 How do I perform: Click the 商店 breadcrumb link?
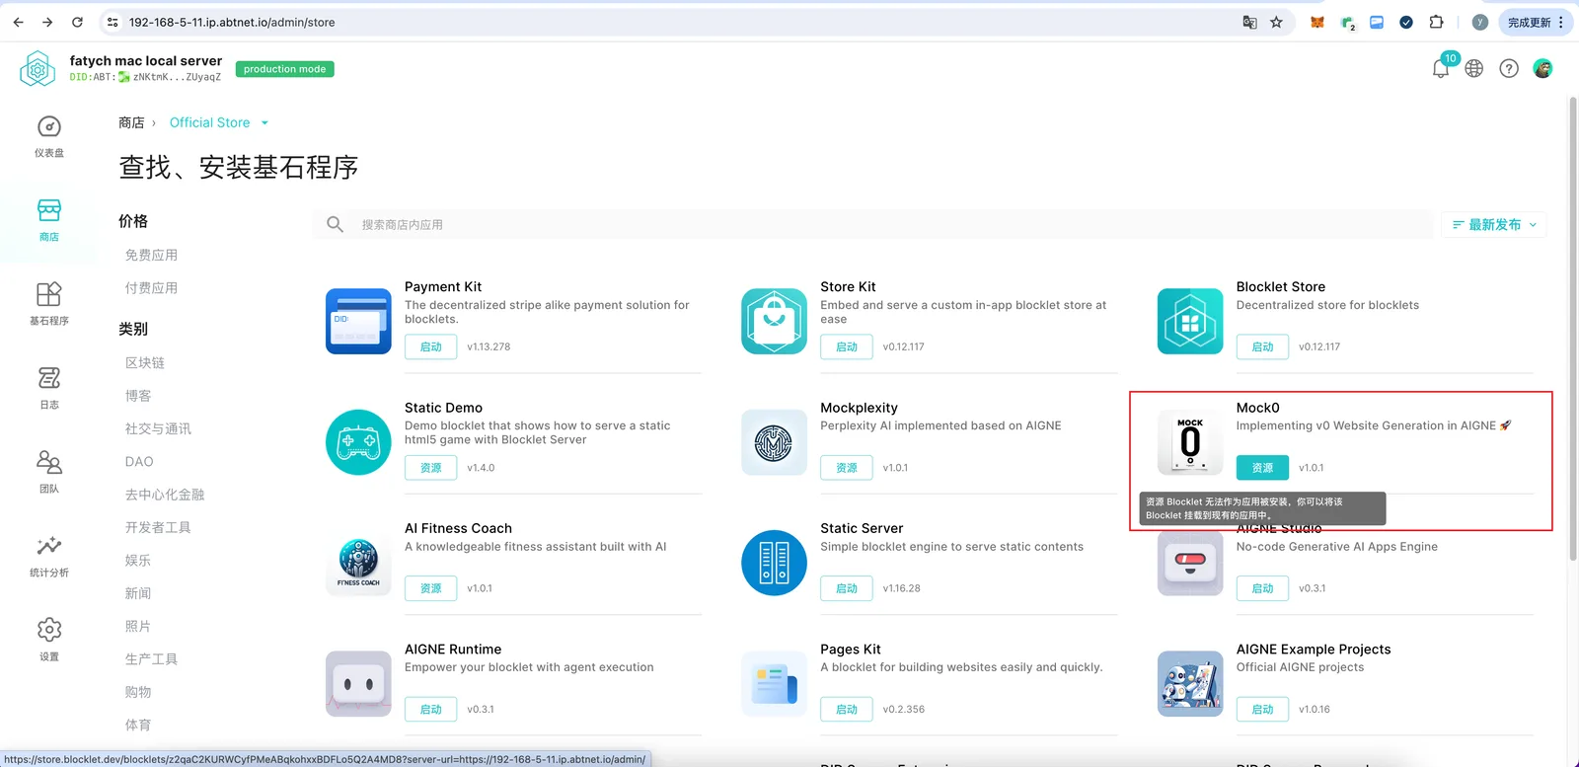coord(131,122)
